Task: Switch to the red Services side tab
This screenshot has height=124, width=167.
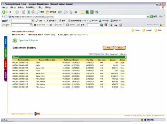Action: click(x=6, y=64)
